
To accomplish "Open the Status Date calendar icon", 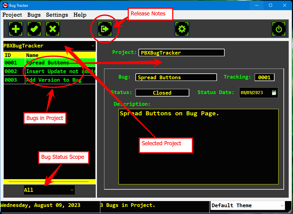I will coord(274,93).
